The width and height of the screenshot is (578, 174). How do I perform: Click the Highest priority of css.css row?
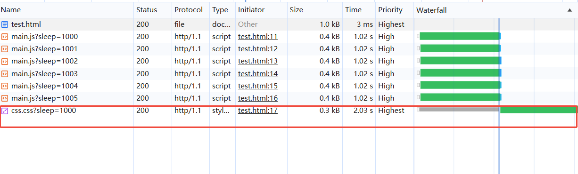click(x=391, y=111)
